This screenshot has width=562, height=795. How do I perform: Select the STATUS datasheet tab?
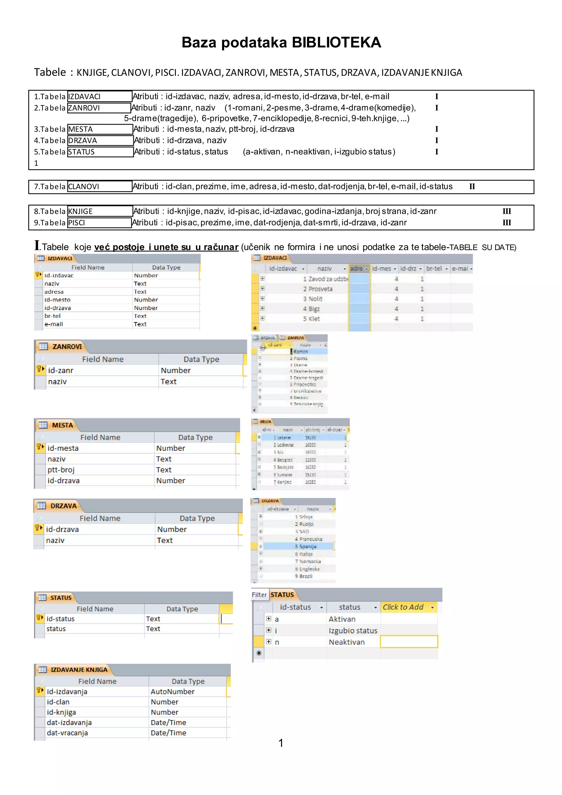click(x=282, y=595)
